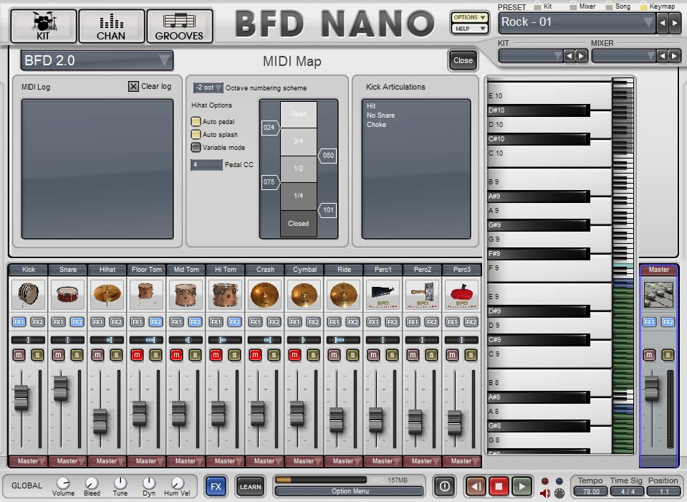The image size is (687, 502).
Task: Open the OPTIONS menu
Action: 470,17
